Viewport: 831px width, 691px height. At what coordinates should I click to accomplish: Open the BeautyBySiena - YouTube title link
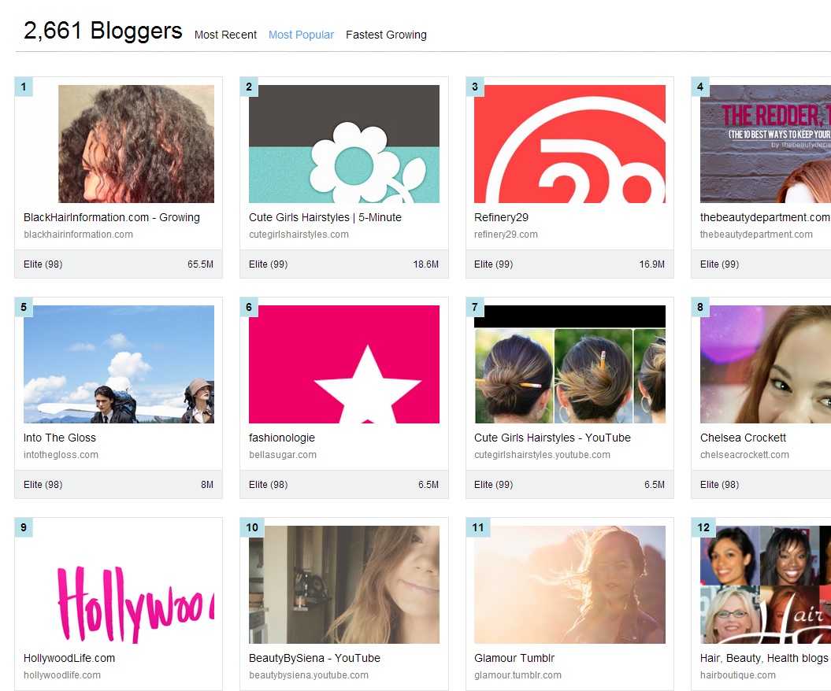(x=315, y=658)
